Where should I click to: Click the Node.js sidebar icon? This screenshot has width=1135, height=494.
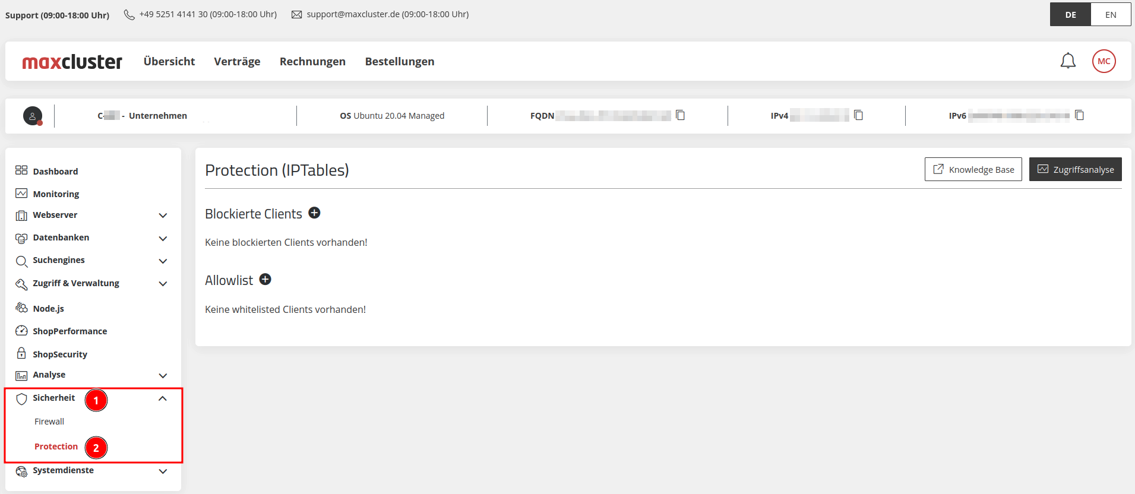[21, 308]
